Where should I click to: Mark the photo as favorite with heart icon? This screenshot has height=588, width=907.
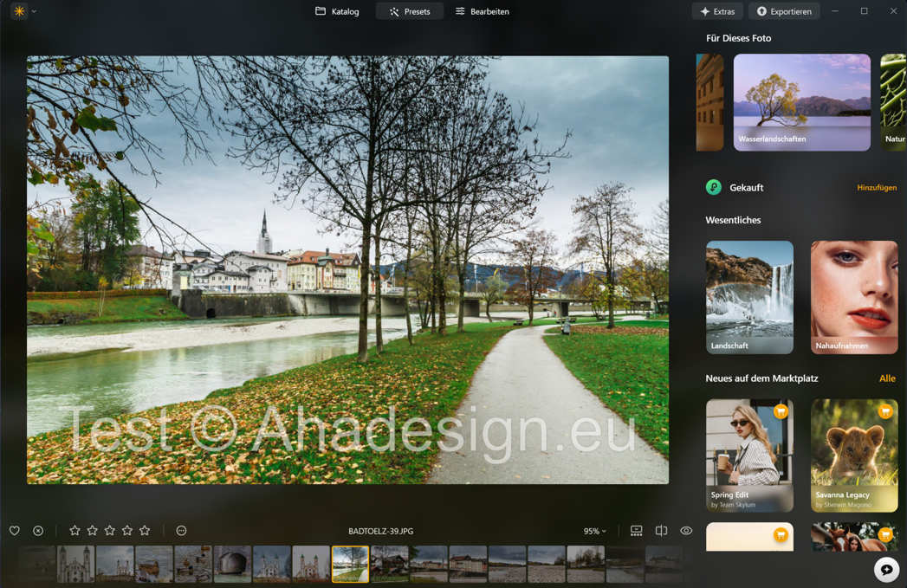(14, 530)
